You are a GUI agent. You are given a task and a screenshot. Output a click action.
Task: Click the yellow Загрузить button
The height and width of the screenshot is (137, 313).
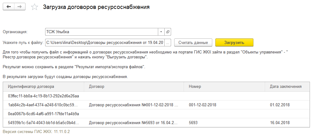coord(234,42)
